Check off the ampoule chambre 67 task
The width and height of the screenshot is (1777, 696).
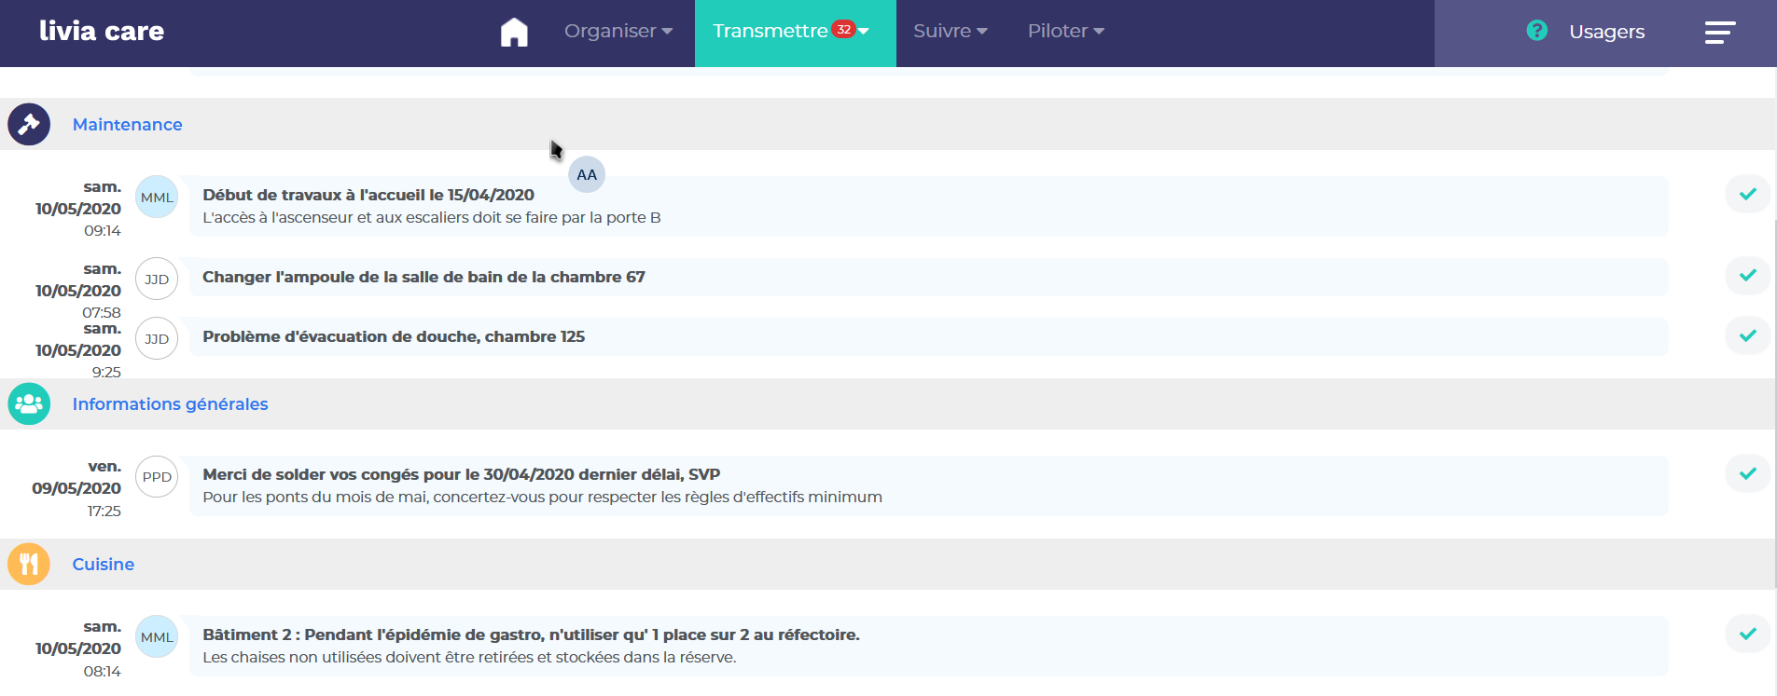[x=1747, y=276]
